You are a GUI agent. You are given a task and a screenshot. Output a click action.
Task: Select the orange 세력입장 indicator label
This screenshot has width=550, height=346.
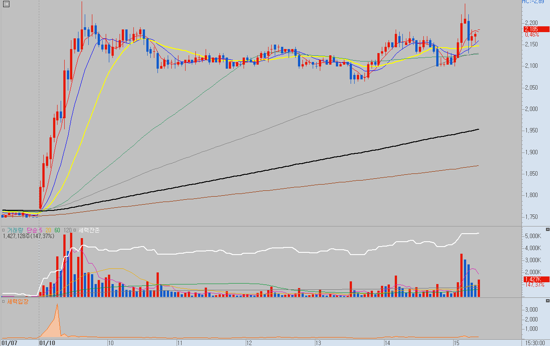[x=17, y=302]
